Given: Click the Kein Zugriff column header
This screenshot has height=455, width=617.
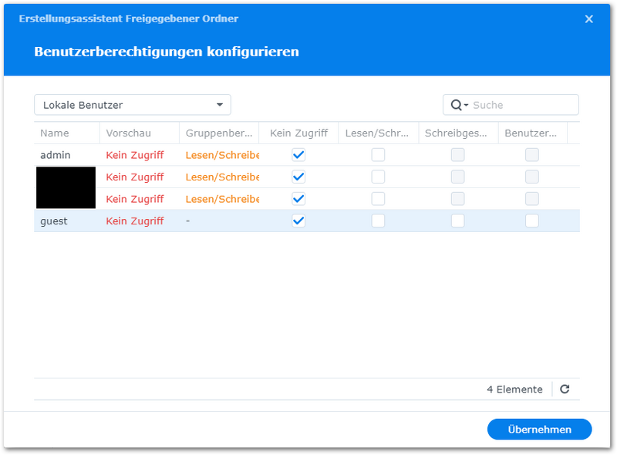Looking at the screenshot, I should tap(298, 133).
